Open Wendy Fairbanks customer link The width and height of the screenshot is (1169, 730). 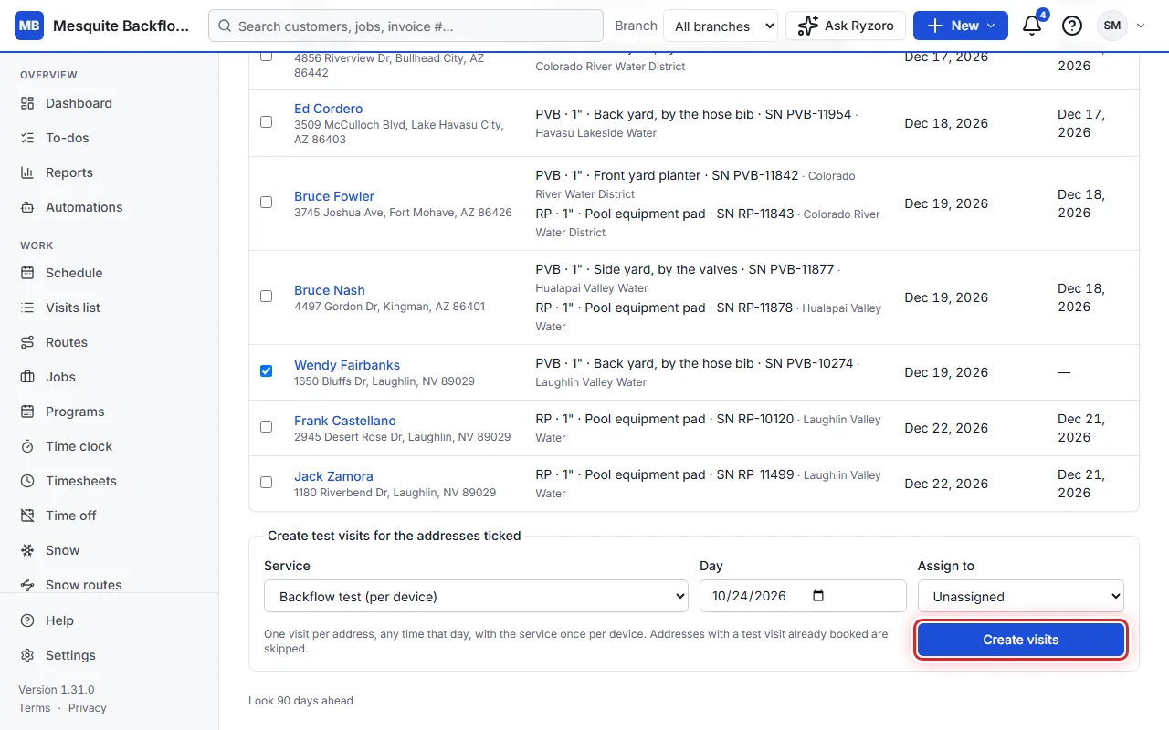point(347,365)
